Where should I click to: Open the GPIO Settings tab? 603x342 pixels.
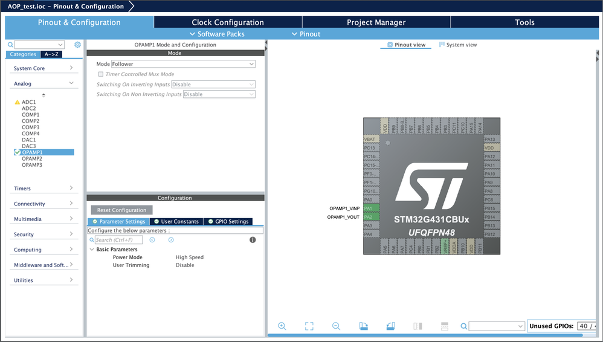[x=228, y=221]
